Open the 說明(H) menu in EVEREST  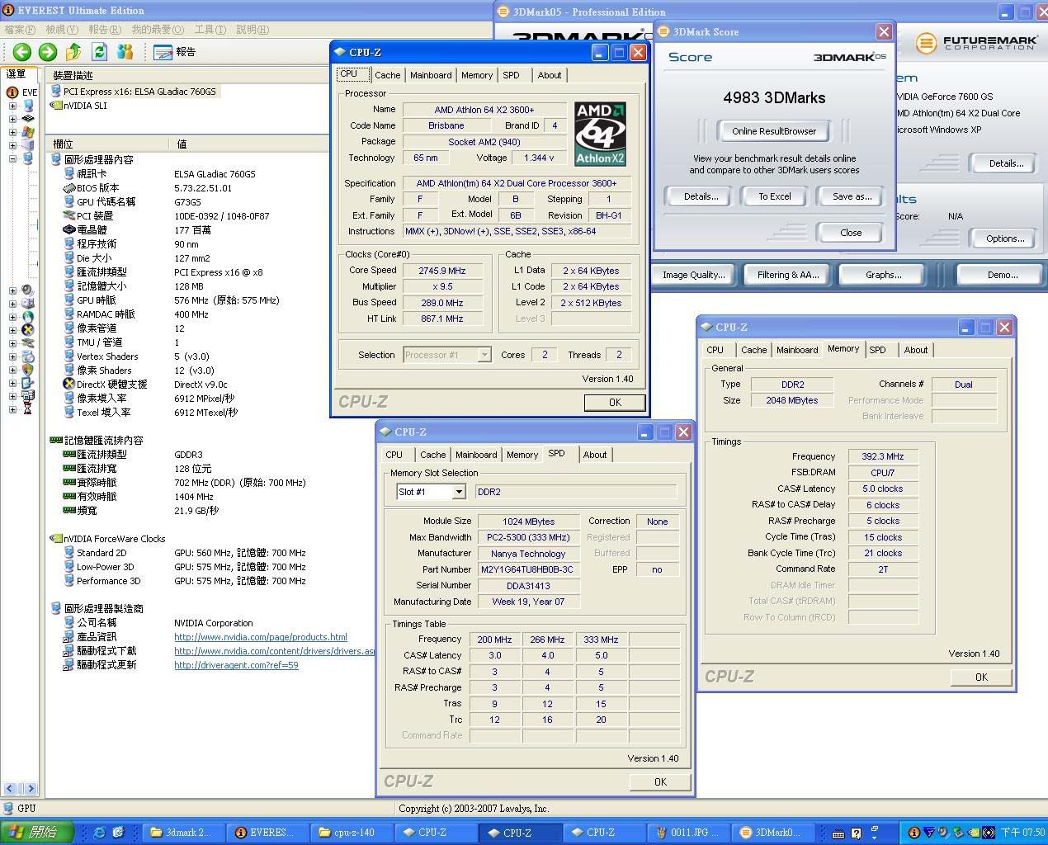[x=253, y=30]
